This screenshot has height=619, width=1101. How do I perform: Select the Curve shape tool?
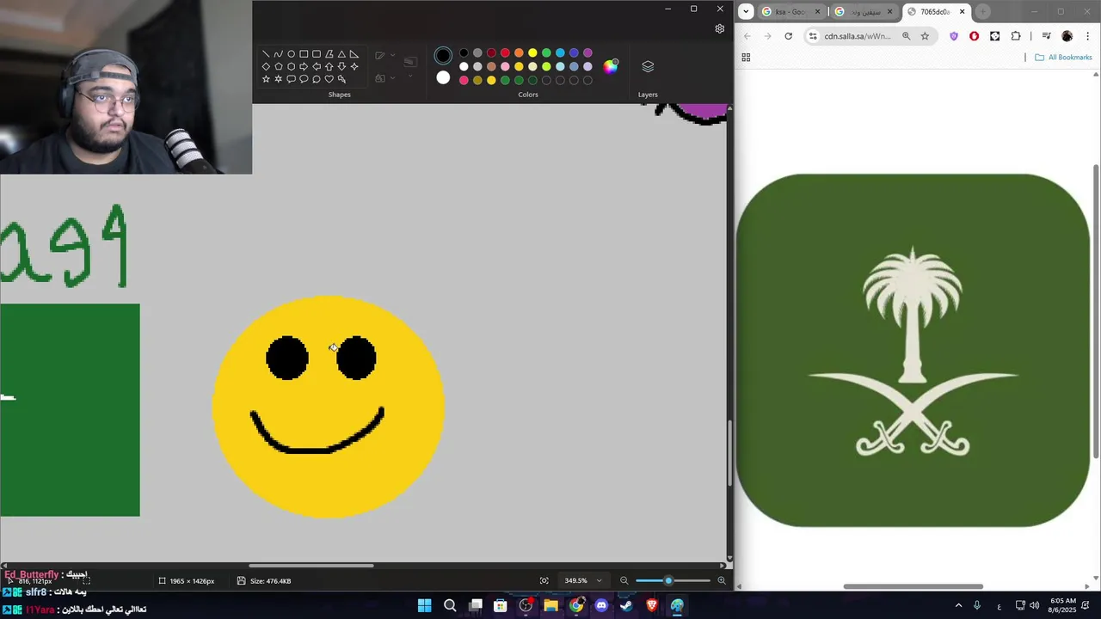(279, 53)
